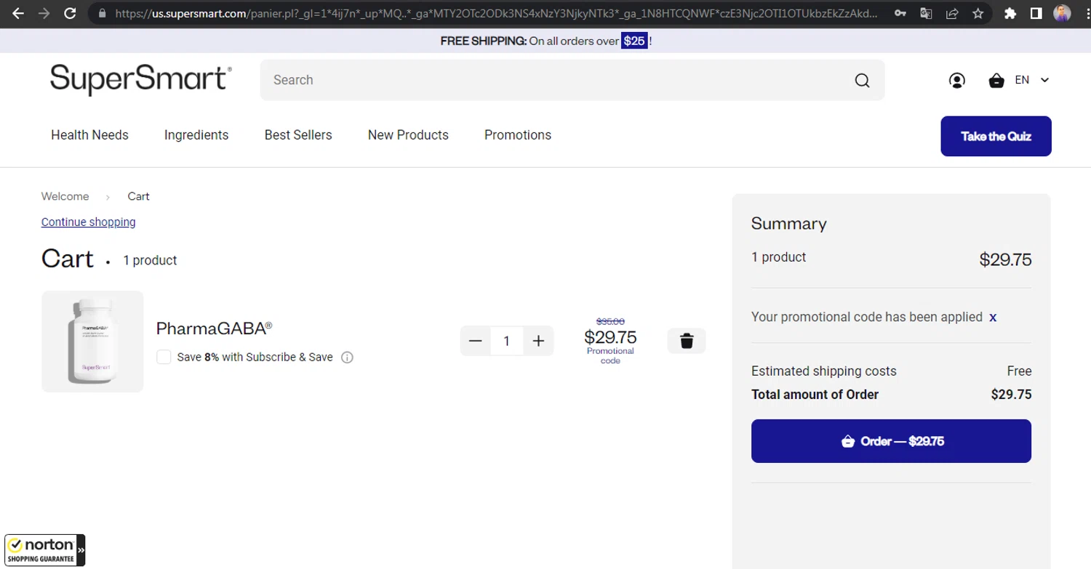The width and height of the screenshot is (1091, 569).
Task: Open the Chrome profile avatar
Action: pyautogui.click(x=1062, y=13)
